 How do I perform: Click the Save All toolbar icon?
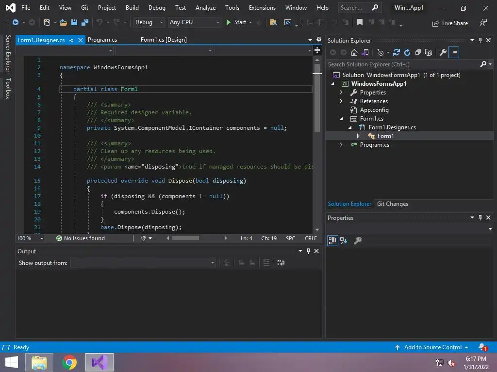84,22
